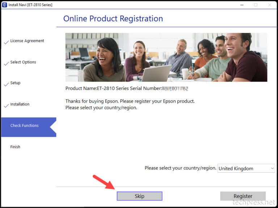Click the Register button
Viewport: 278px width, 208px height.
243,196
